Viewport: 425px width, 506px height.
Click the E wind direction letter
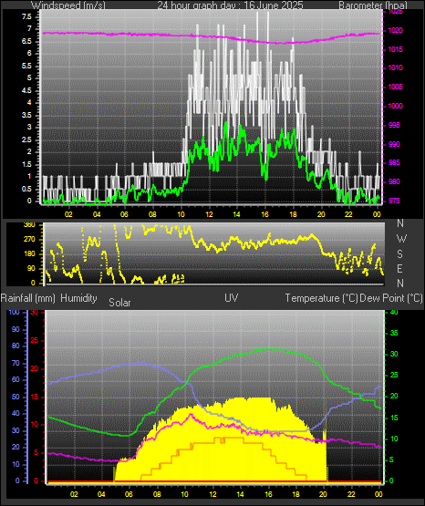399,268
